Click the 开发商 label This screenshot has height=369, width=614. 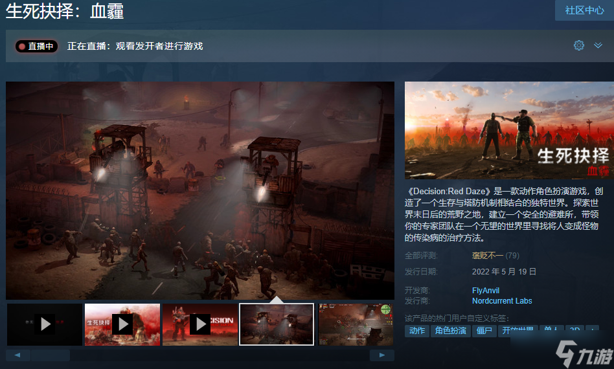click(x=417, y=291)
